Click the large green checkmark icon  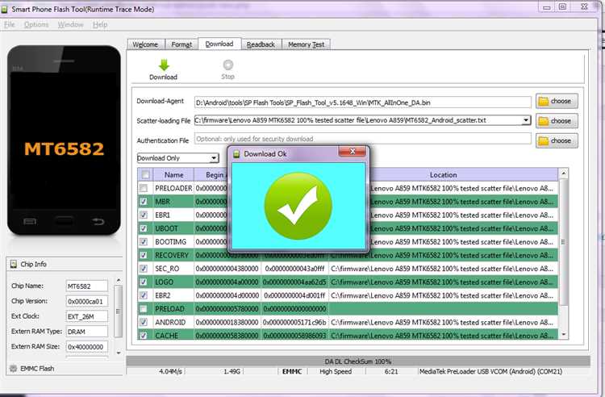(x=298, y=205)
